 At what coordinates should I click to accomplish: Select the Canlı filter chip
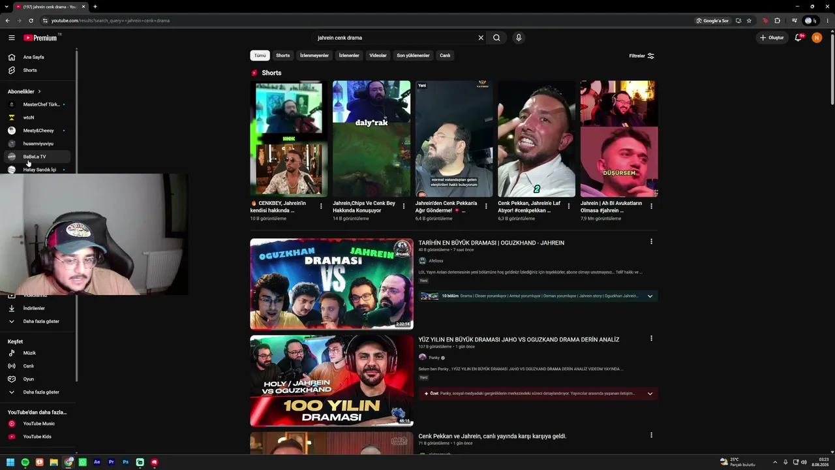coord(445,55)
